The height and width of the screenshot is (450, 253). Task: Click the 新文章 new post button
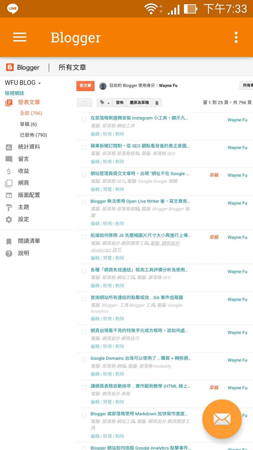(x=85, y=86)
